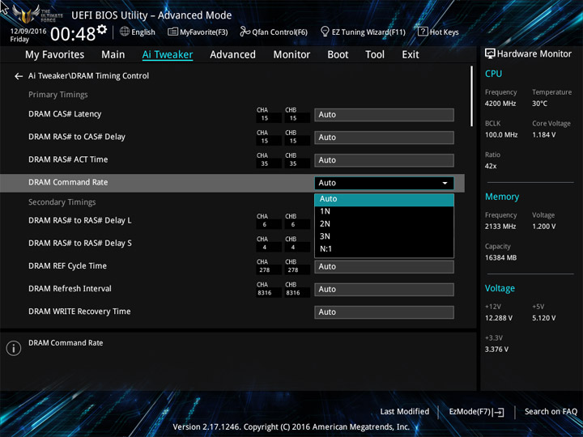
Task: Go to the Advanced tab
Action: [x=232, y=55]
